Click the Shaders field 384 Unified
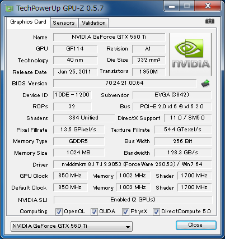 coord(84,118)
